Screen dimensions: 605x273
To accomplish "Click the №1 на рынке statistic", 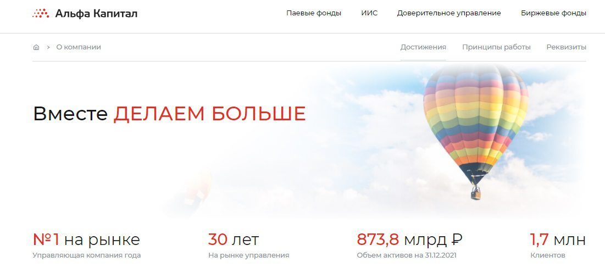I will (86, 239).
